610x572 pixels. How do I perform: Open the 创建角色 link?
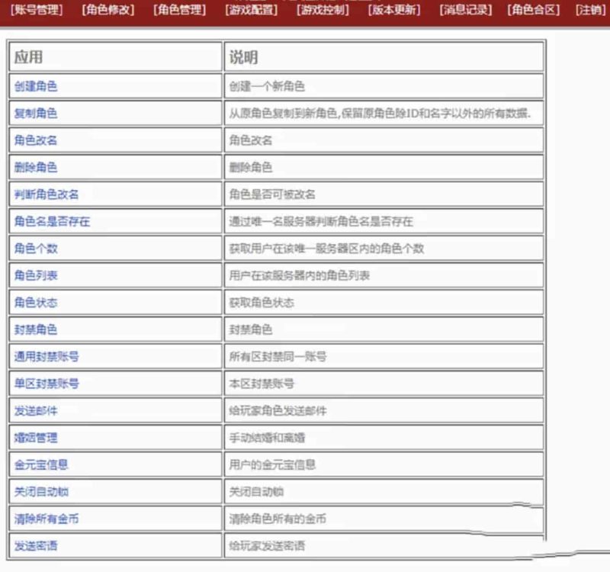coord(36,86)
